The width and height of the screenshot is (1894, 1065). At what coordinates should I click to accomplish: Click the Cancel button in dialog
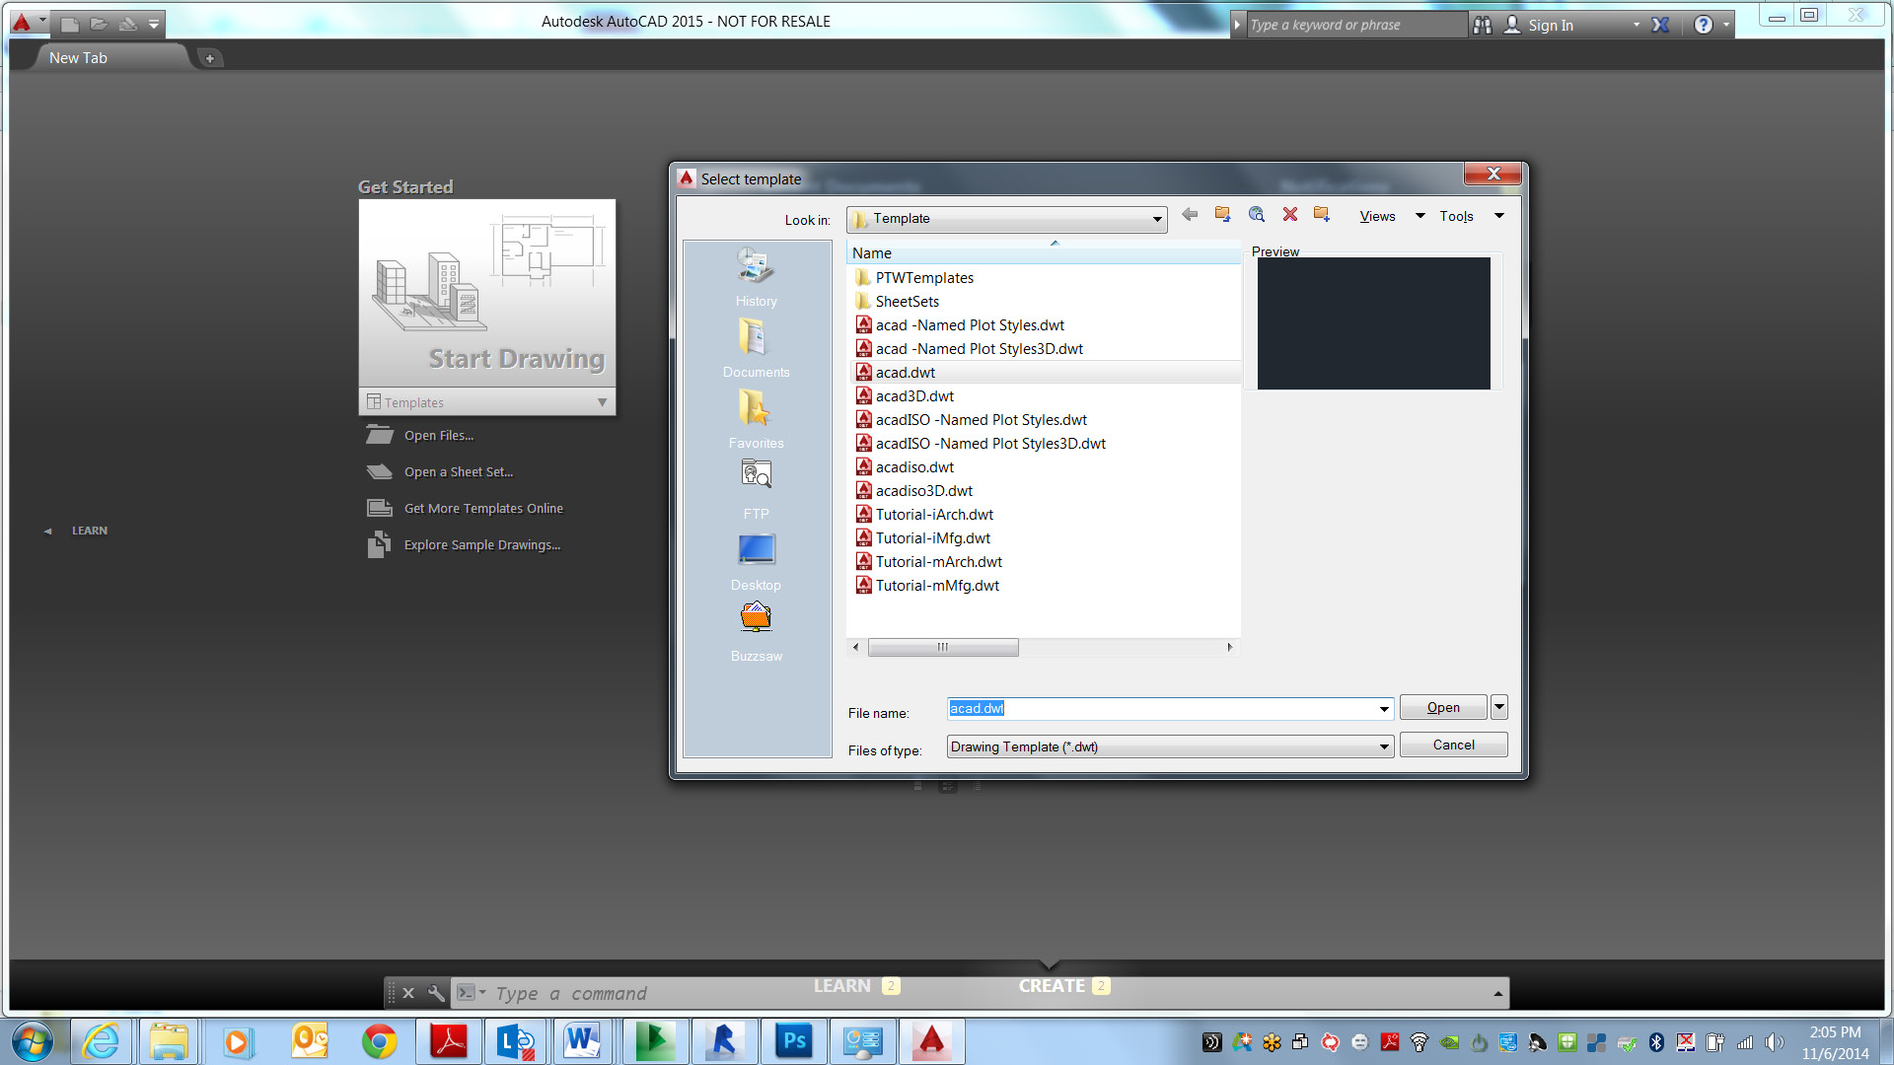[x=1453, y=745]
